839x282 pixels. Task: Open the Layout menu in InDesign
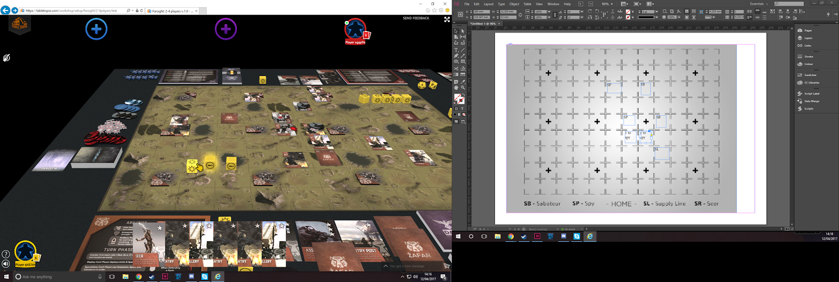pos(489,4)
